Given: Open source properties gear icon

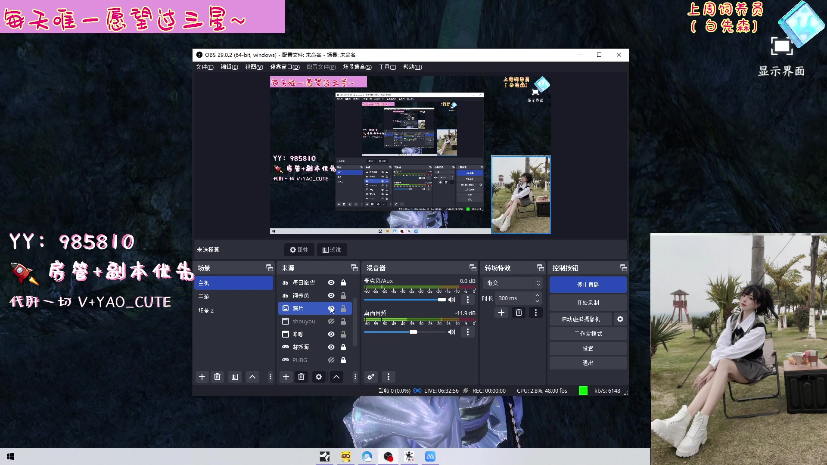Looking at the screenshot, I should coord(319,377).
